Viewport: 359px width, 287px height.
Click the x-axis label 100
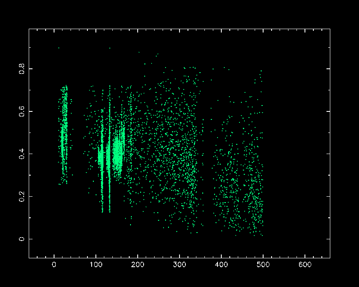tap(96, 265)
